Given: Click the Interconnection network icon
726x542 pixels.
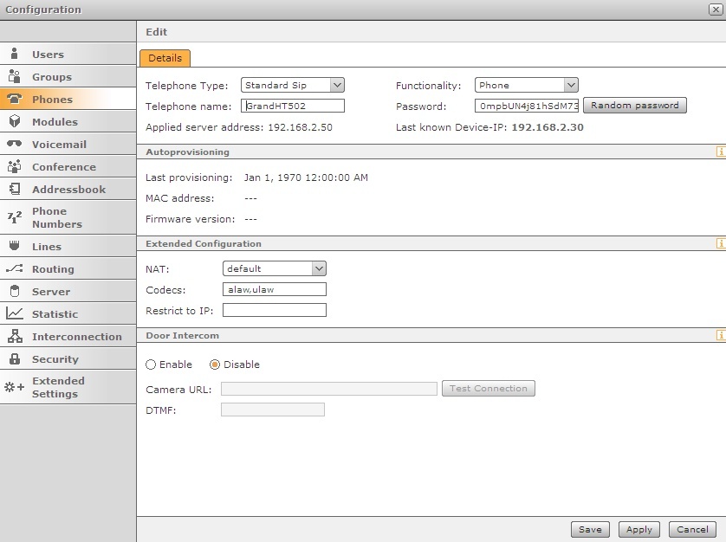Looking at the screenshot, I should click(x=15, y=336).
